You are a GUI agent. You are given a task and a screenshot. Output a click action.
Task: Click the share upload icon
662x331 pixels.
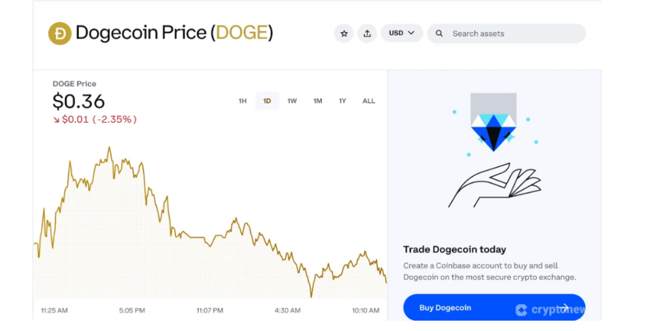[367, 33]
